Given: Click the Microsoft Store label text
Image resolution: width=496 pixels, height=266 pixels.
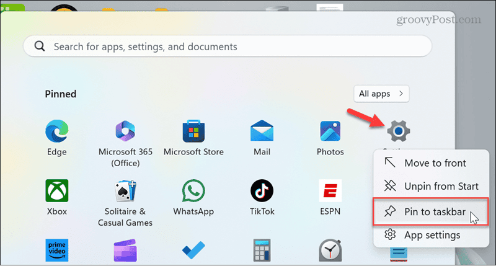Looking at the screenshot, I should point(193,152).
